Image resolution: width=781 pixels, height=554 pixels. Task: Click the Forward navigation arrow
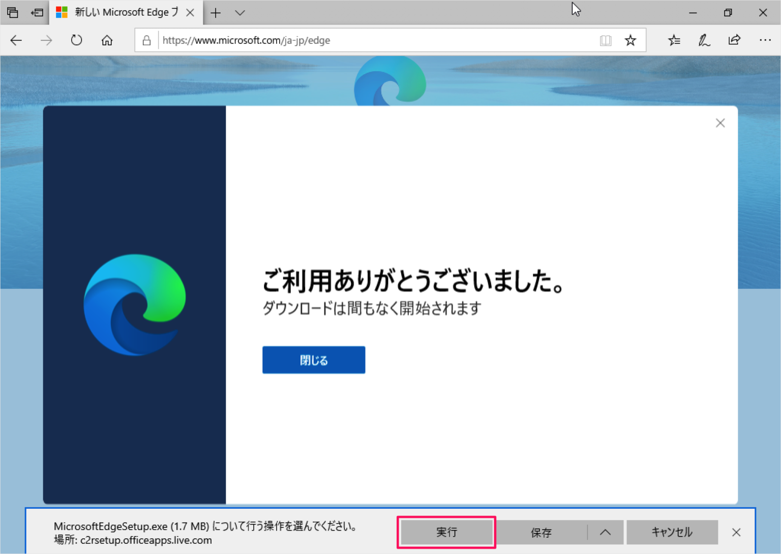pos(46,40)
